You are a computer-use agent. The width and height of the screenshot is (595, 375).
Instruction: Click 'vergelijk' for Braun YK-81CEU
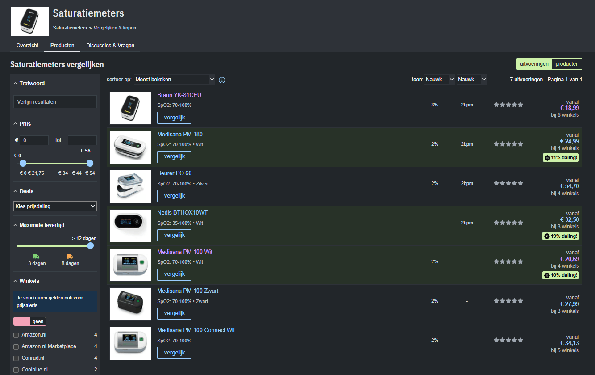tap(174, 118)
